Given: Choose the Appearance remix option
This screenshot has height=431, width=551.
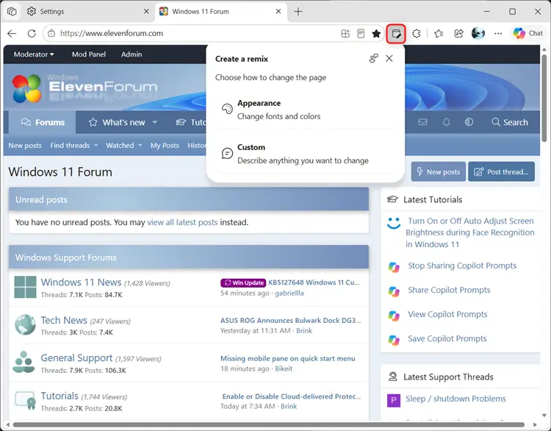Looking at the screenshot, I should (x=306, y=110).
